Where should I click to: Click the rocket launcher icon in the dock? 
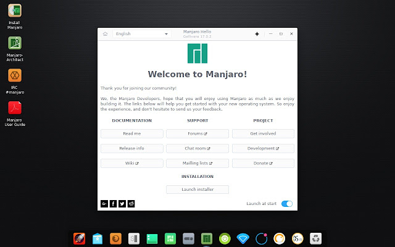tap(80, 238)
